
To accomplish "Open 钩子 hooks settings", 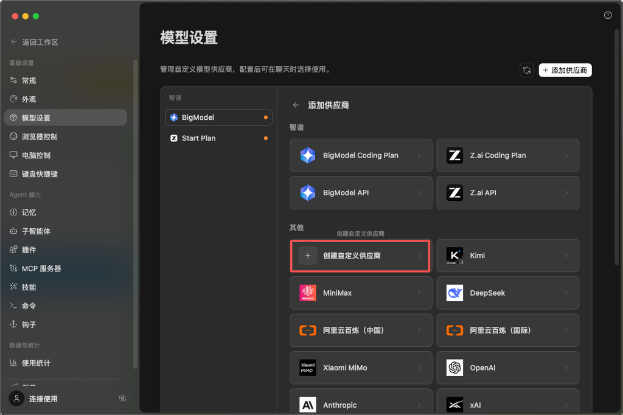I will (x=66, y=325).
